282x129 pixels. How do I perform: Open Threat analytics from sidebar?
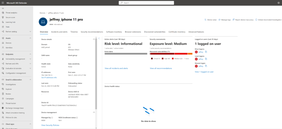[11, 13]
